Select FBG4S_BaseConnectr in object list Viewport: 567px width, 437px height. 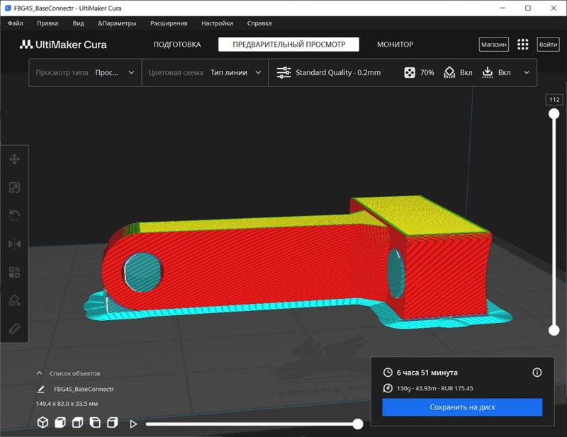[x=84, y=390]
